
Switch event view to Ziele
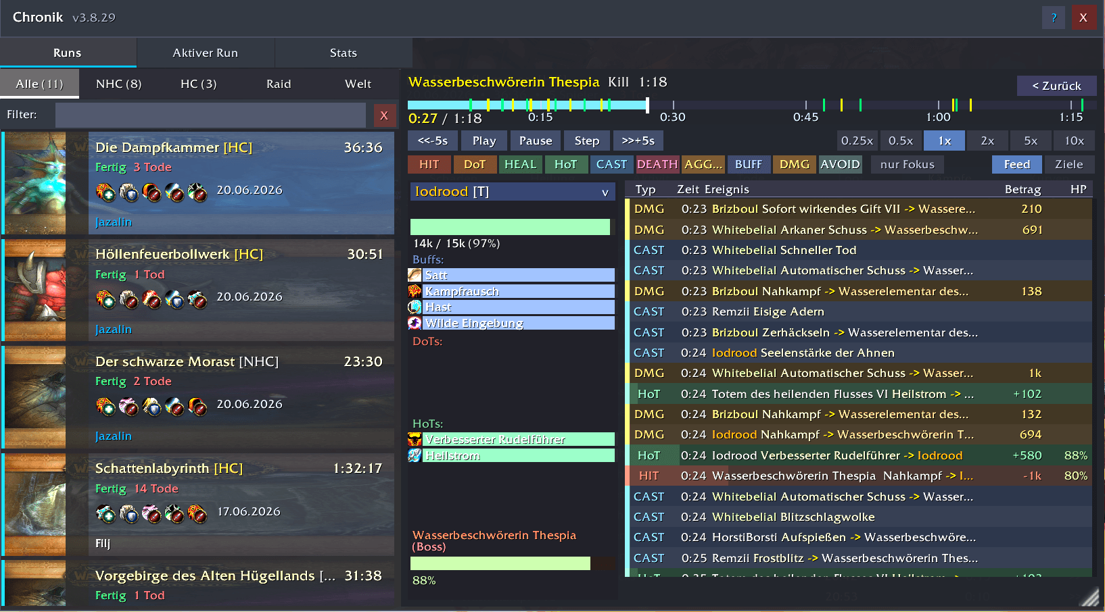click(1069, 164)
